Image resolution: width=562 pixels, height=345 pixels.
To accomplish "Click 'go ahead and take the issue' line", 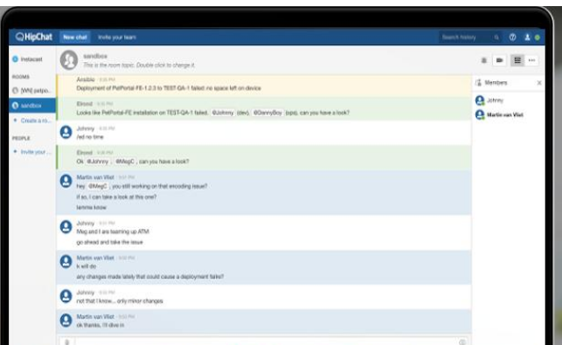I will 109,242.
